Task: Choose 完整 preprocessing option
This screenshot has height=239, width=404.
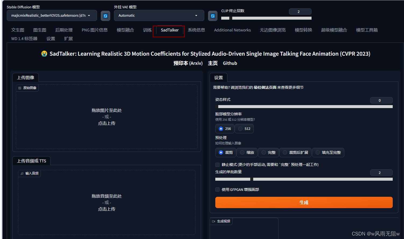Action: tap(269, 152)
